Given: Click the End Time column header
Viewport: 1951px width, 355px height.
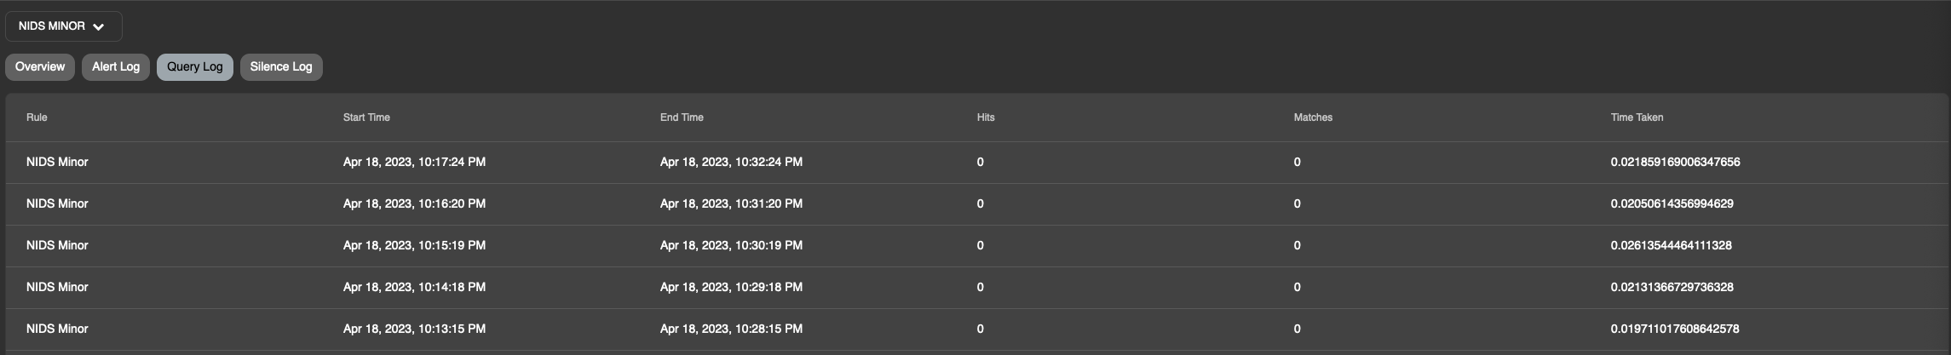Looking at the screenshot, I should (x=682, y=117).
